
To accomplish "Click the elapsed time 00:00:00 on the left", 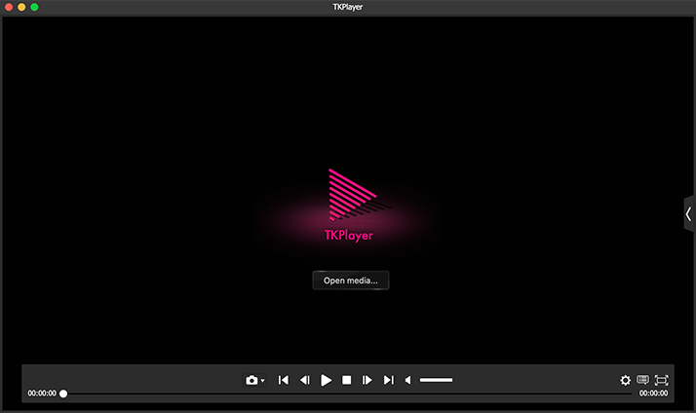I will click(x=42, y=394).
